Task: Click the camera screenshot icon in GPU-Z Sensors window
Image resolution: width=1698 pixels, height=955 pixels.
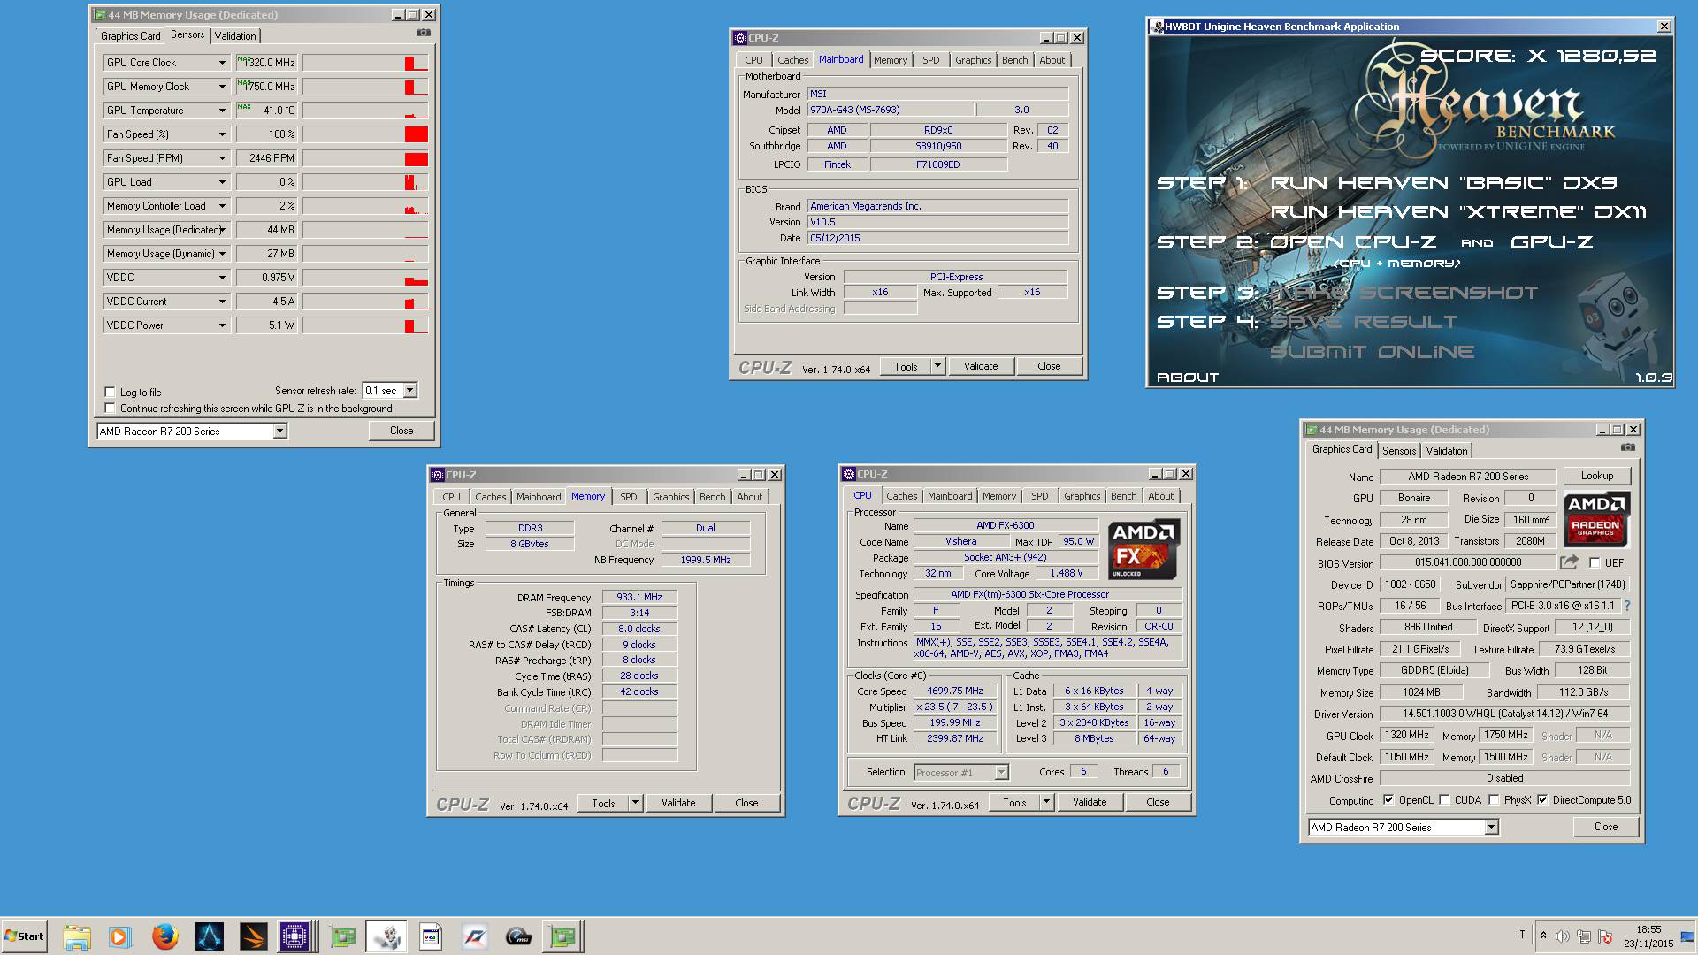Action: coord(424,33)
